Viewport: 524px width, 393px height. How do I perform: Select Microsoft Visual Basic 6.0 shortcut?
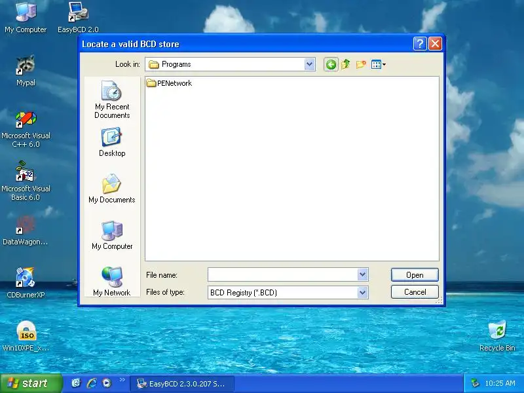pos(26,182)
